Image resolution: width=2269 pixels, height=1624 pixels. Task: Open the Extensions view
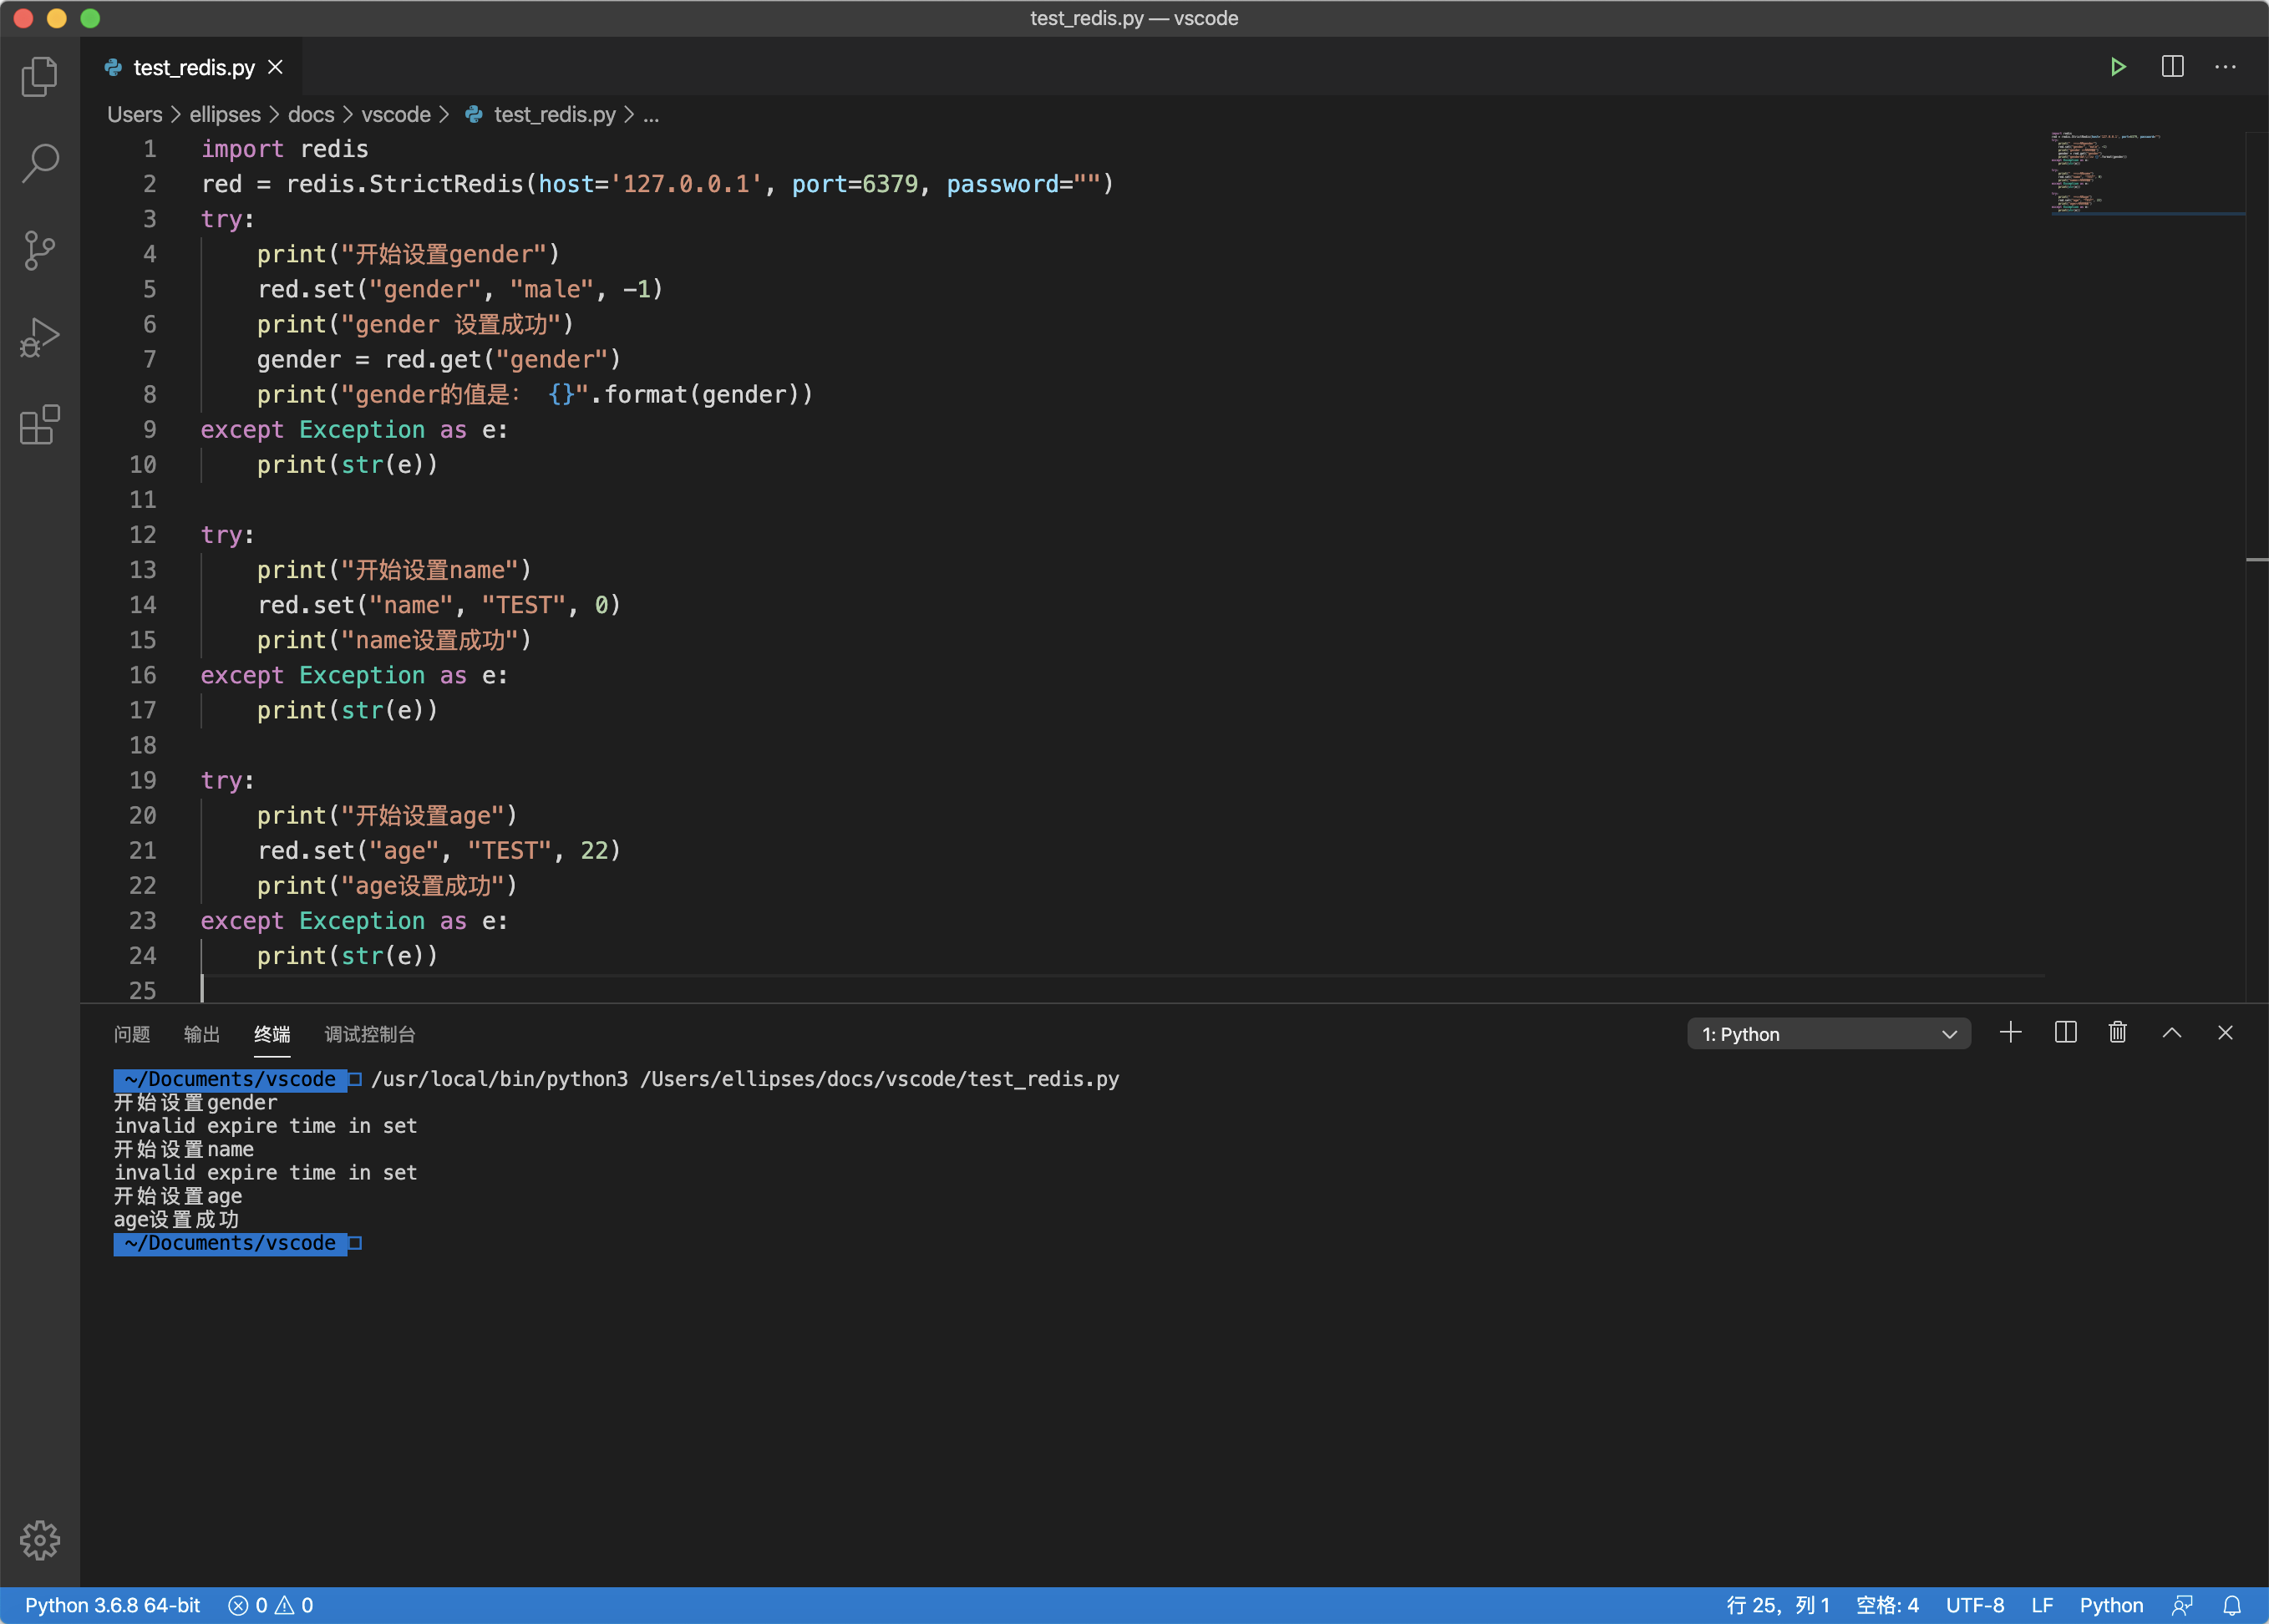[39, 425]
